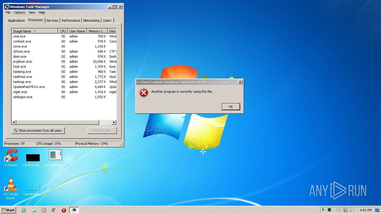Open the View menu

(x=32, y=12)
